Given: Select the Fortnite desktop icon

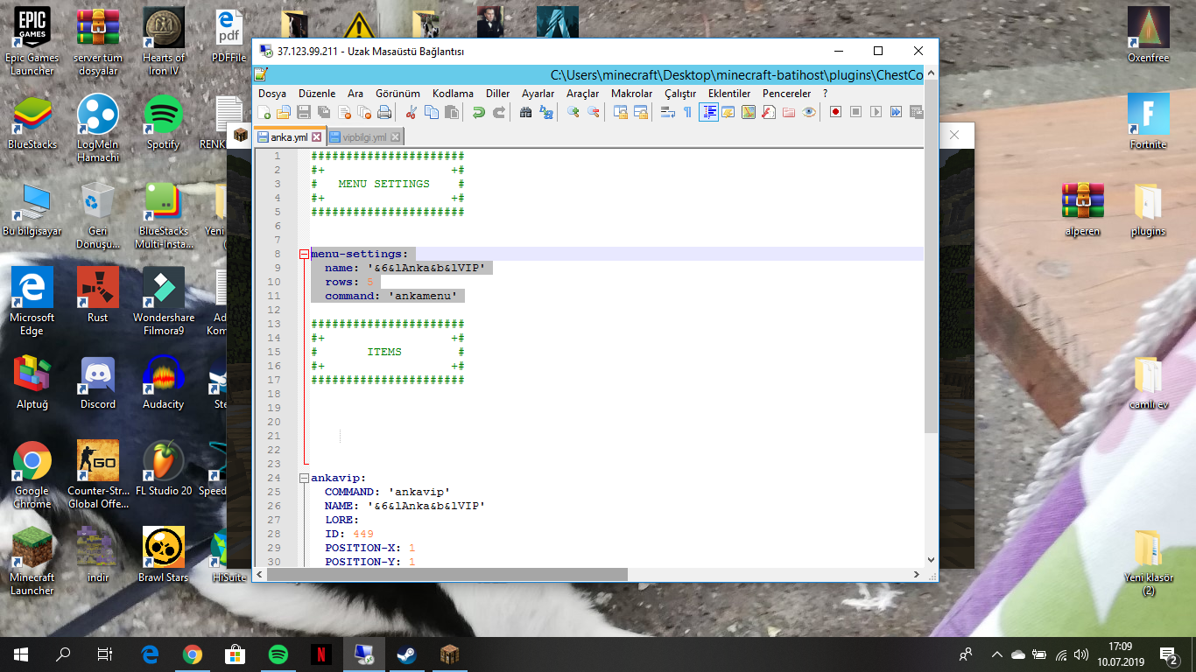Looking at the screenshot, I should pos(1148,121).
